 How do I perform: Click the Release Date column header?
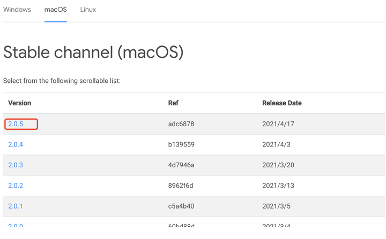click(x=282, y=103)
